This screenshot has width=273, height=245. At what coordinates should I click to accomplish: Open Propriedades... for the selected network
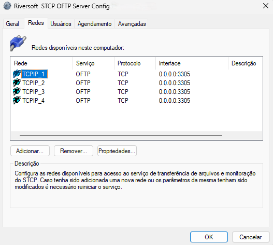click(117, 151)
